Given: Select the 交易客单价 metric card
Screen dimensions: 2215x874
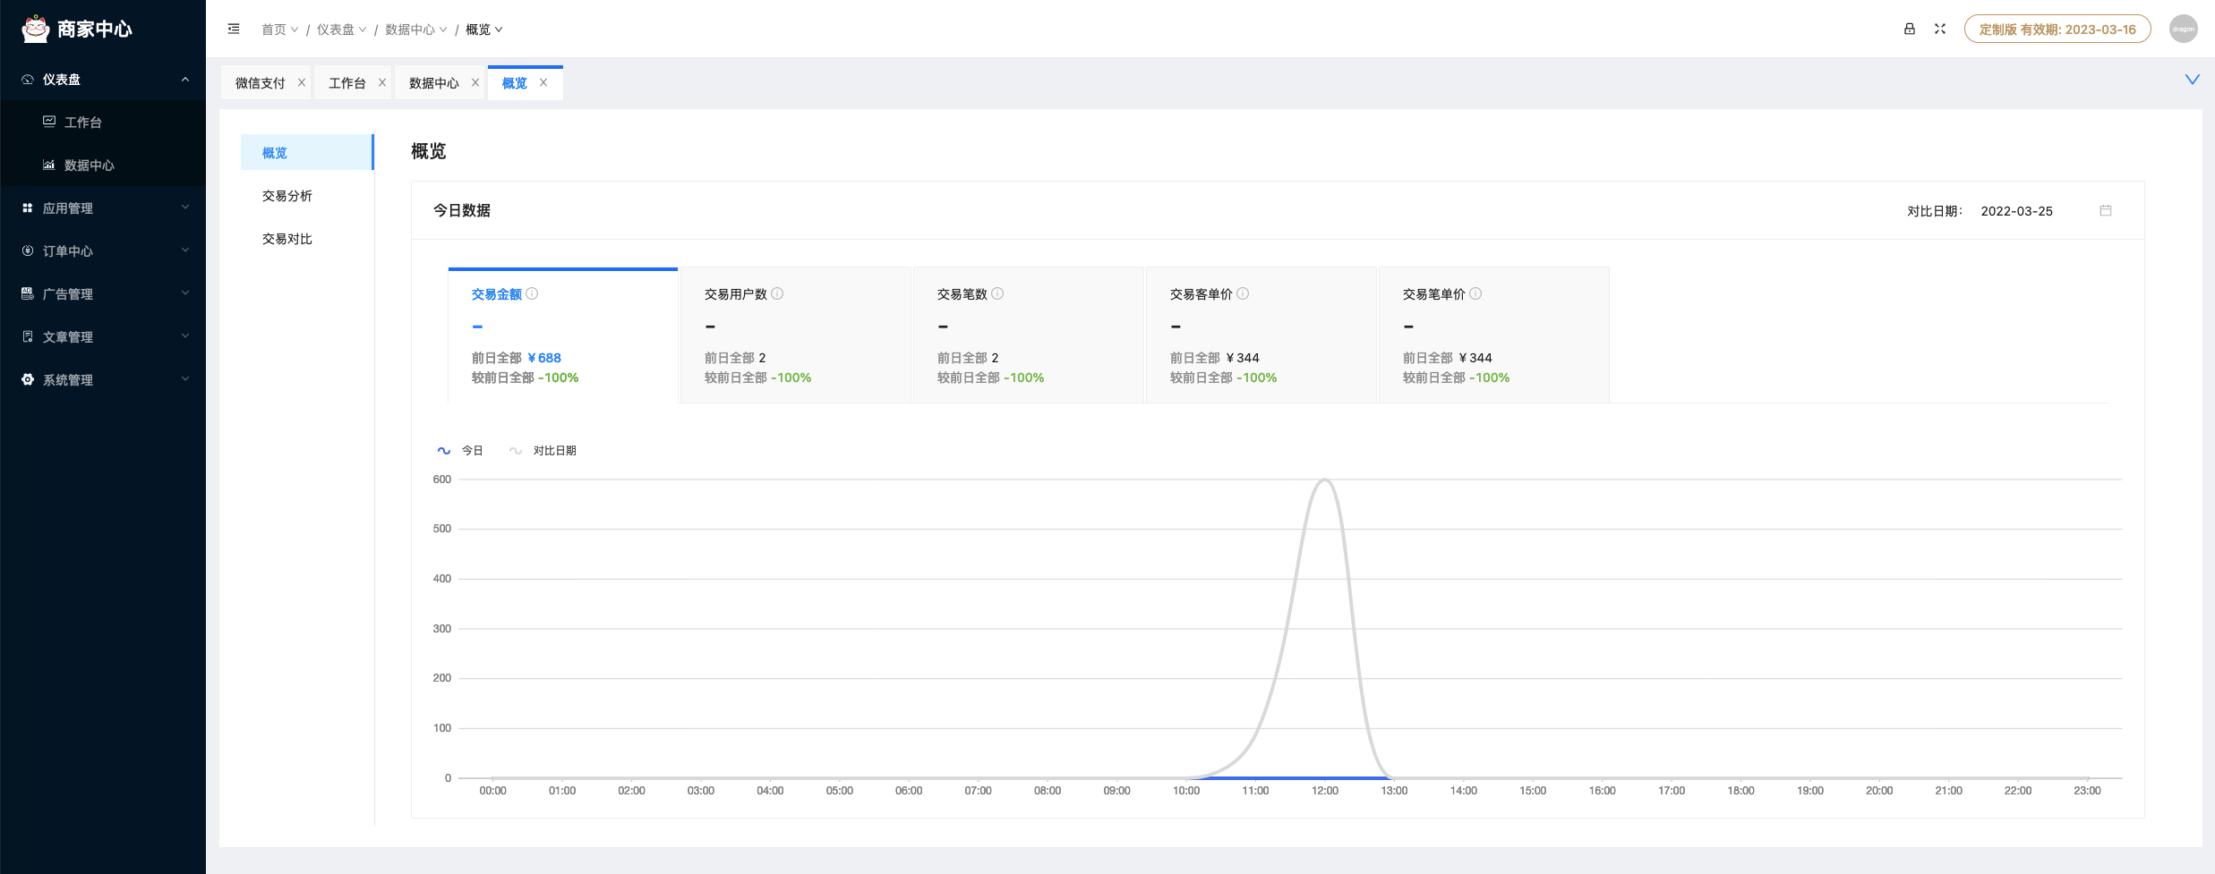Looking at the screenshot, I should tap(1261, 335).
